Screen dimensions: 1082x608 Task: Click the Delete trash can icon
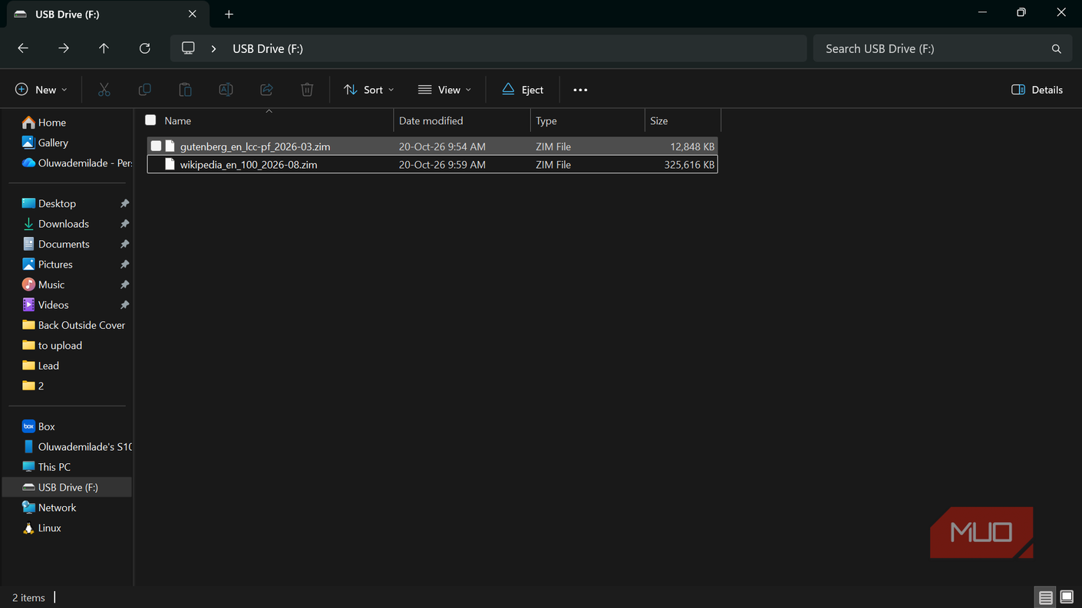pyautogui.click(x=307, y=90)
